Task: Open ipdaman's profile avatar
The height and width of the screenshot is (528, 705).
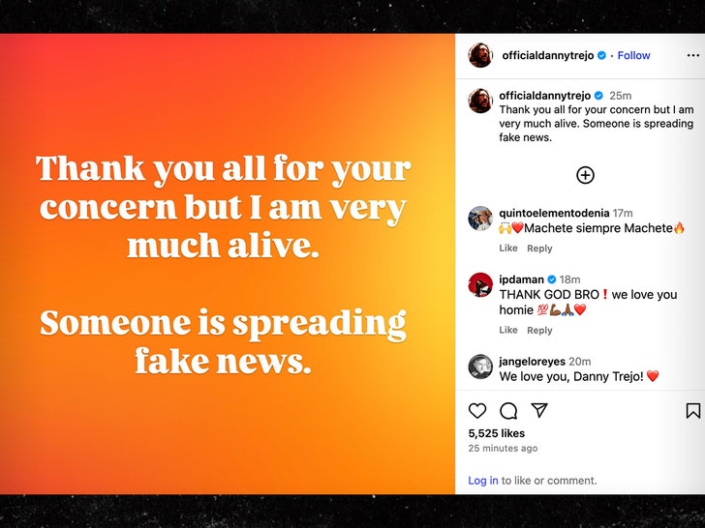Action: 480,284
